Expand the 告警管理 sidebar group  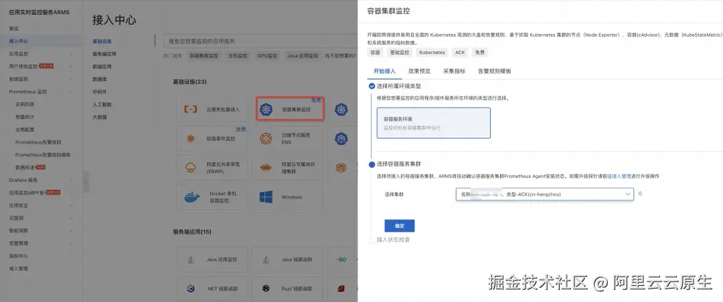point(71,243)
